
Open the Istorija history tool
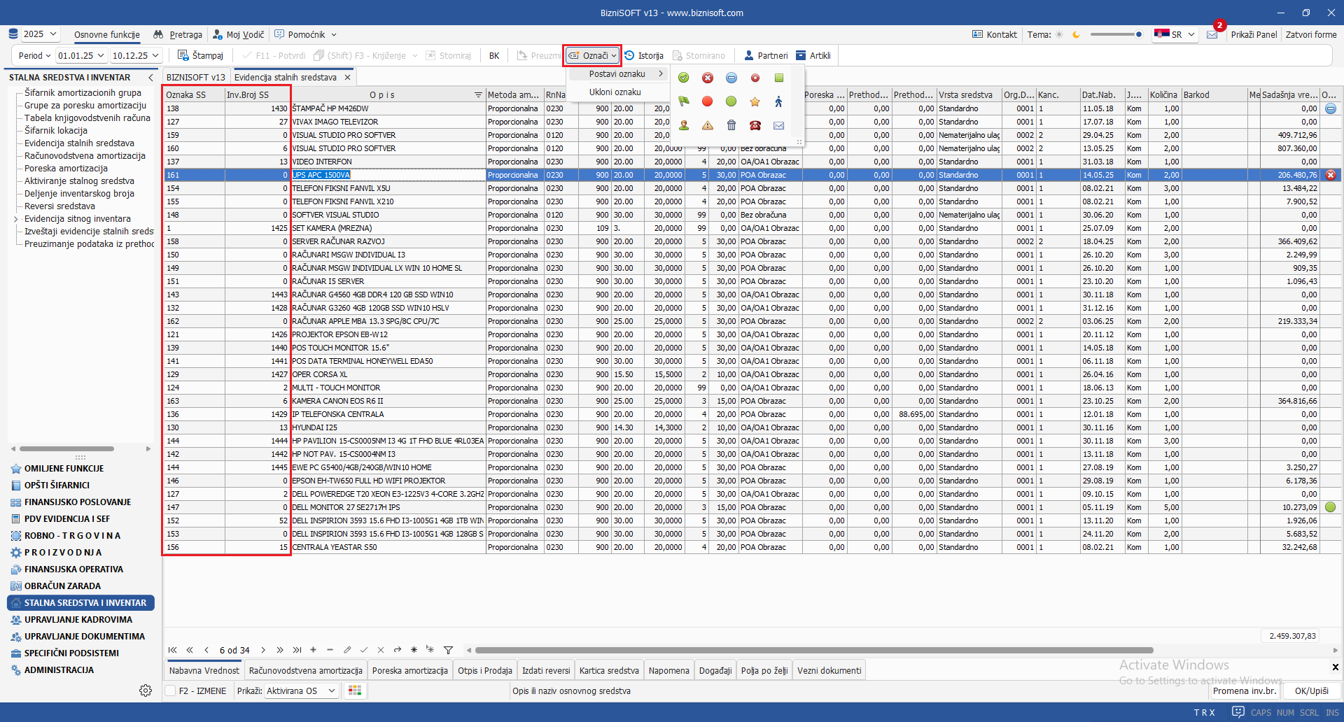pyautogui.click(x=644, y=56)
